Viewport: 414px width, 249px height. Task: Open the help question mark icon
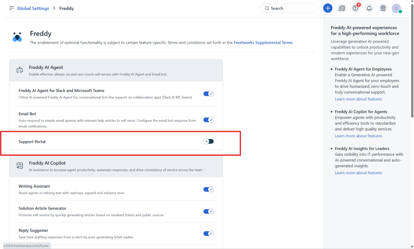pos(356,8)
